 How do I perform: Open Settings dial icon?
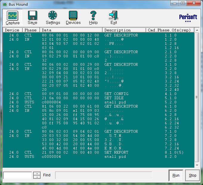[52, 15]
